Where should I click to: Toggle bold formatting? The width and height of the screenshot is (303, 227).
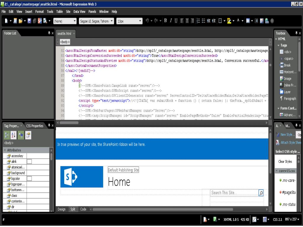165,21
